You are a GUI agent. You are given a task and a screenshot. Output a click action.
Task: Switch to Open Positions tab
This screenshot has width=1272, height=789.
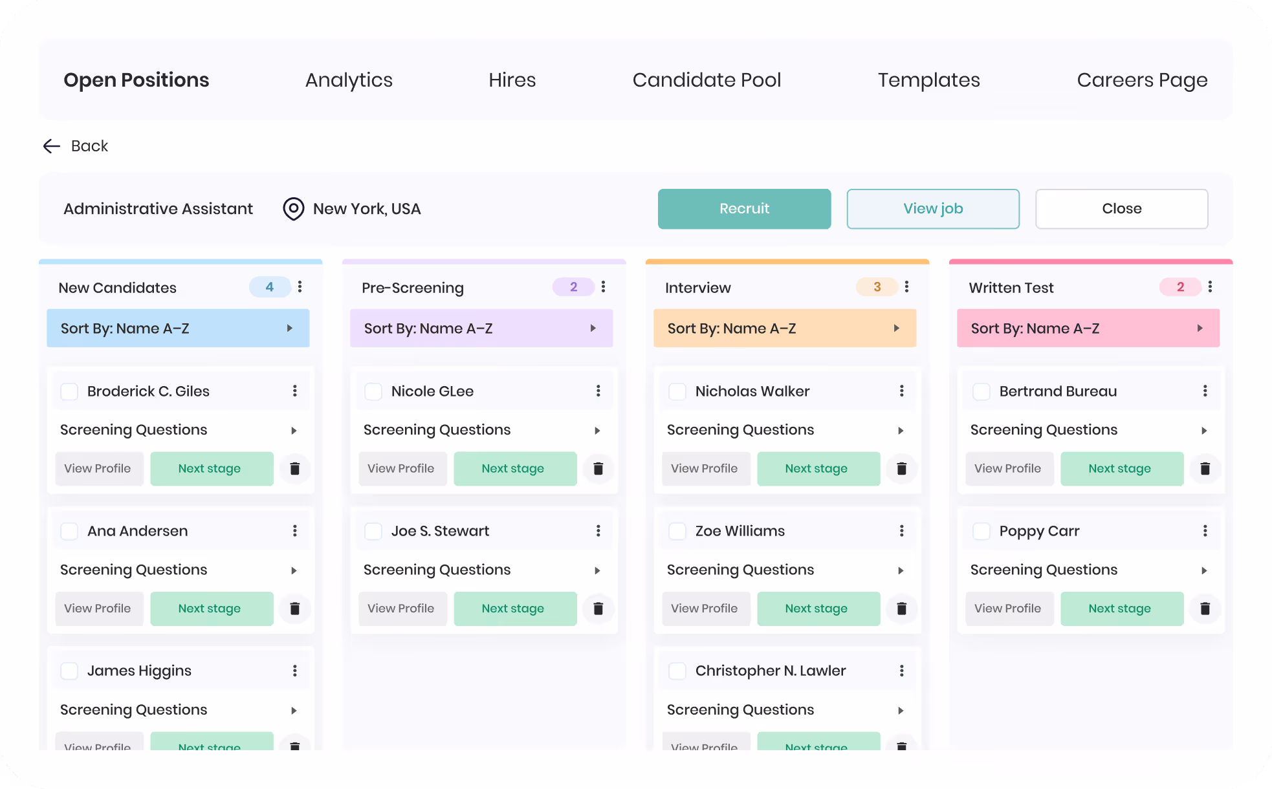pyautogui.click(x=137, y=80)
